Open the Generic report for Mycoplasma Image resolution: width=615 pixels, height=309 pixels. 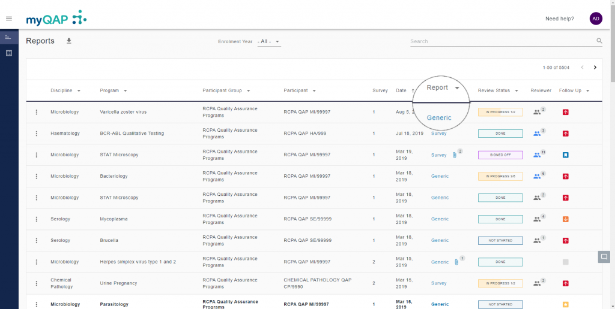(440, 219)
